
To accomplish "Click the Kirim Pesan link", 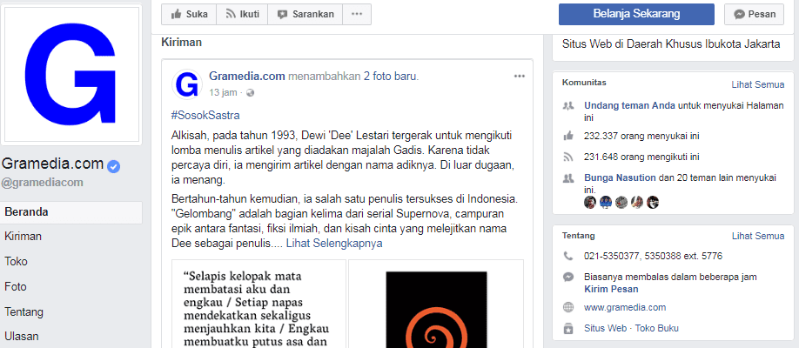I will click(611, 289).
